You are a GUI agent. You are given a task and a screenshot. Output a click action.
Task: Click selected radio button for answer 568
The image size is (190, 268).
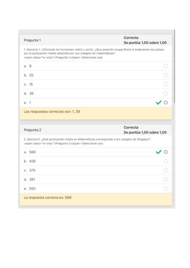166,152
